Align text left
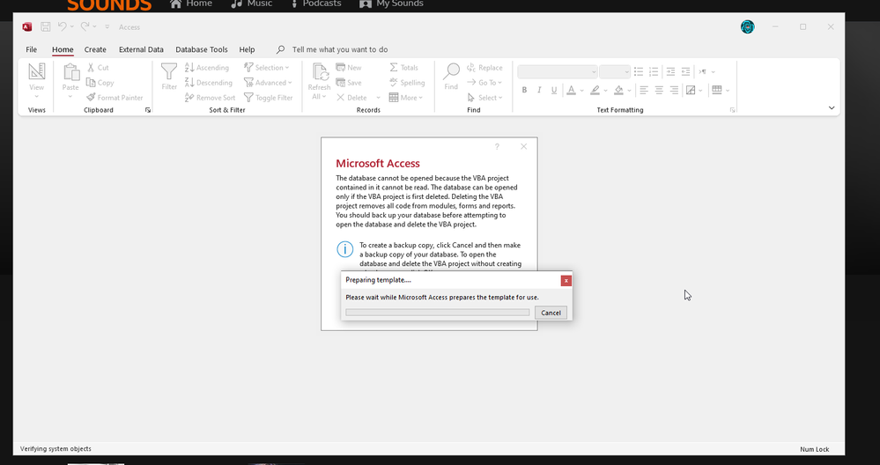 click(x=644, y=90)
